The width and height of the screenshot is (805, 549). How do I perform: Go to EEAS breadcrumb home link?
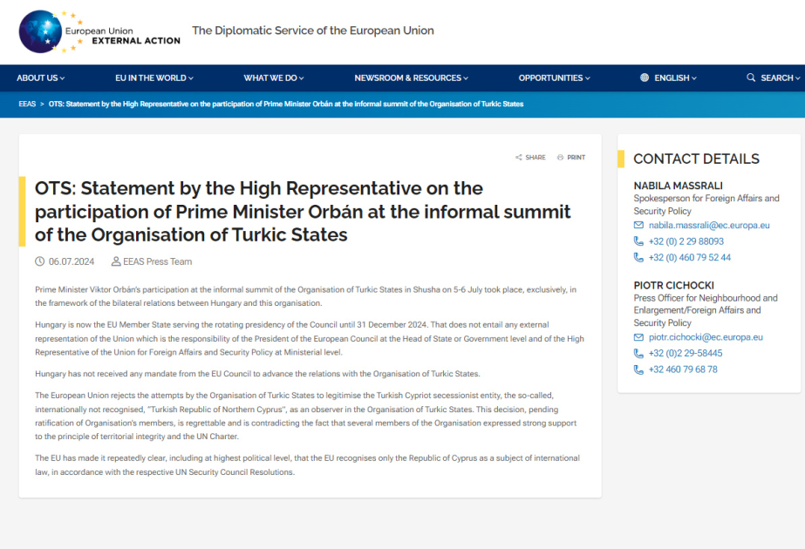(27, 104)
